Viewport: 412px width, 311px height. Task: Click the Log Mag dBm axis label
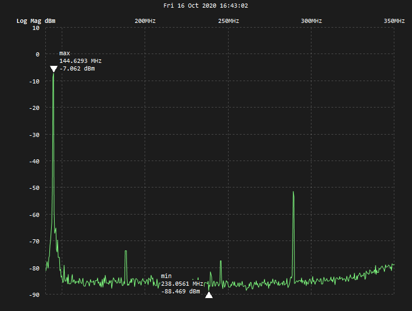[x=36, y=21]
